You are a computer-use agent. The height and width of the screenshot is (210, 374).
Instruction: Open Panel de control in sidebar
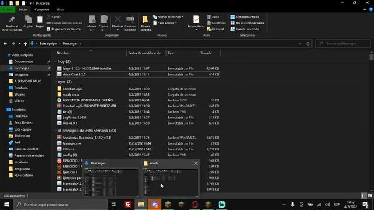click(26, 149)
